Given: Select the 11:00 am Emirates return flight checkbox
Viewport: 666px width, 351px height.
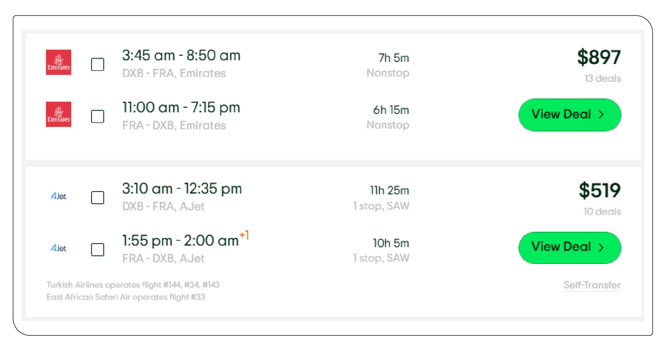Looking at the screenshot, I should tap(97, 116).
